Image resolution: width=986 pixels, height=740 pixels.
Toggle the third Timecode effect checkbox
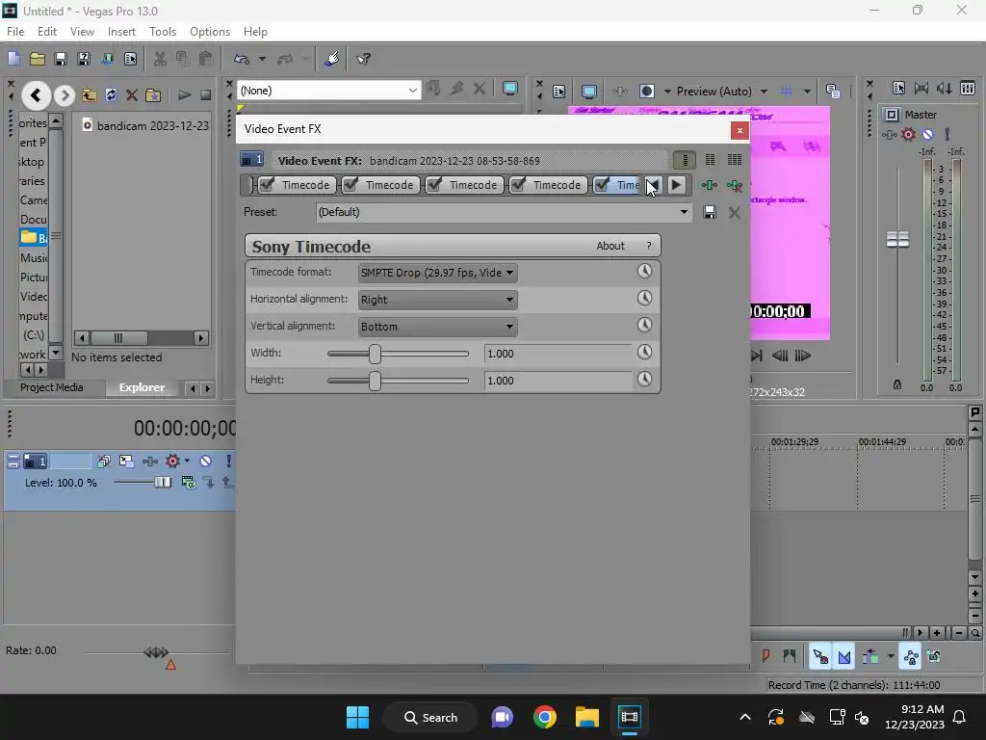[x=434, y=184]
